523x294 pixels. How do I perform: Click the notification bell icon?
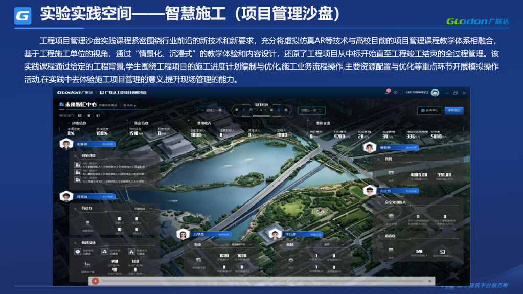[386, 93]
